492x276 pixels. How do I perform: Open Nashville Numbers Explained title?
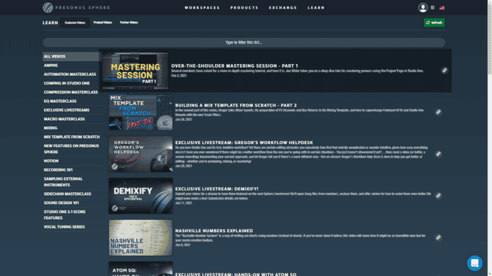tap(214, 231)
